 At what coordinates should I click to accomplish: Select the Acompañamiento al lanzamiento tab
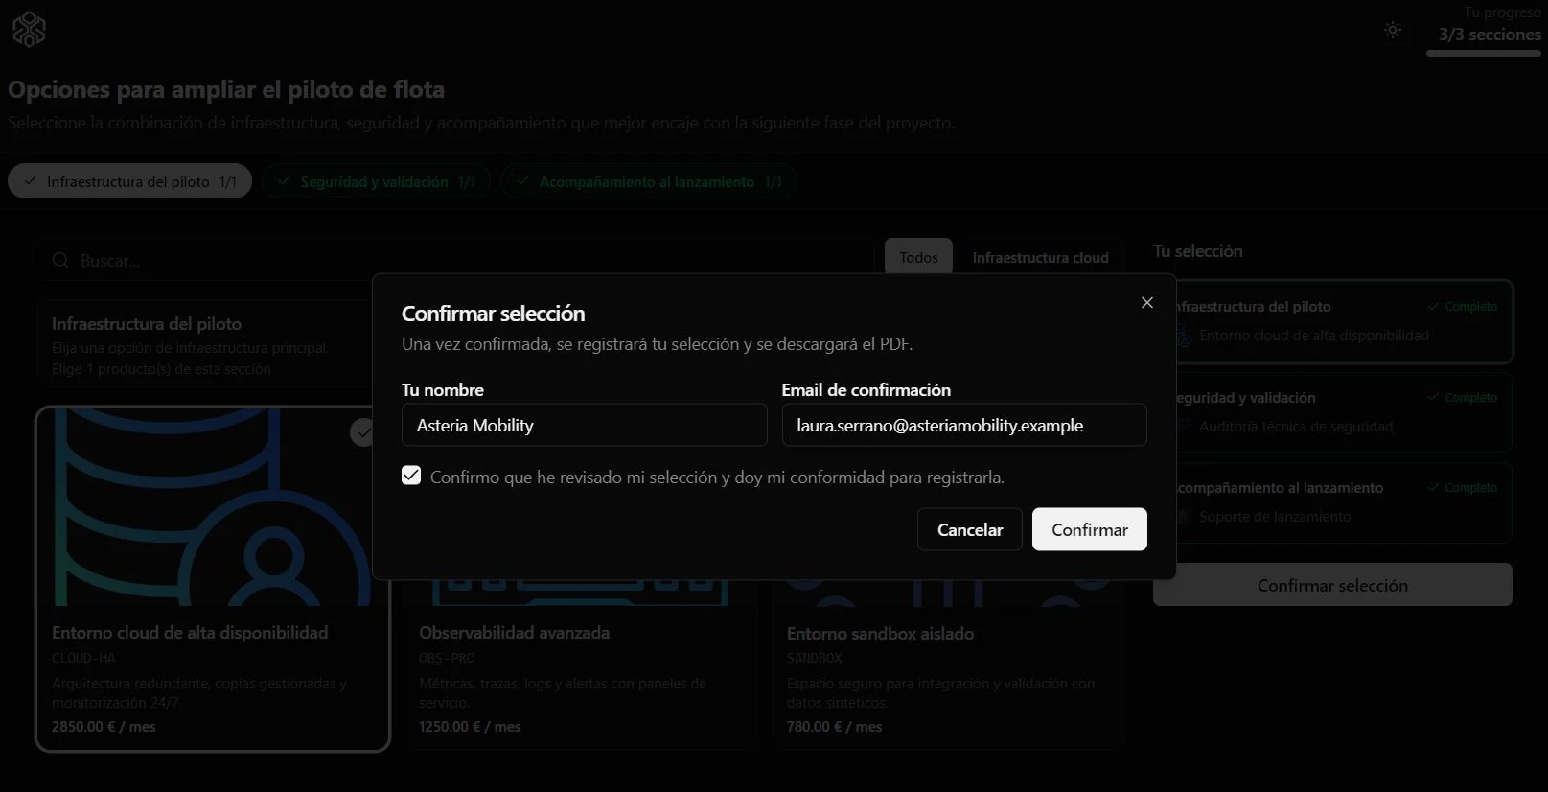(648, 181)
